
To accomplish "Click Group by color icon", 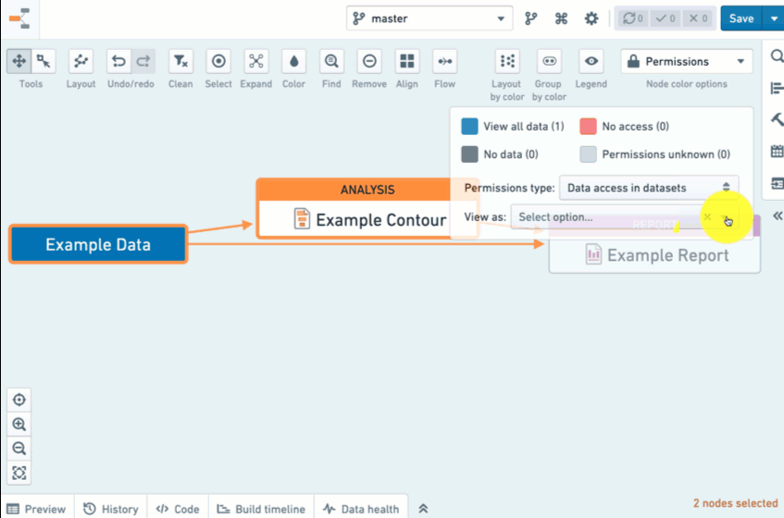I will click(550, 61).
